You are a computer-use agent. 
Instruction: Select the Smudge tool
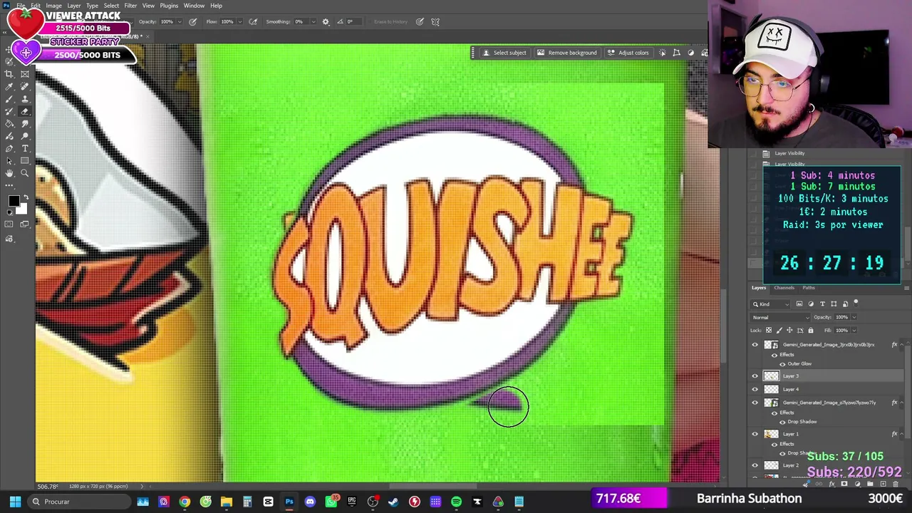point(25,124)
